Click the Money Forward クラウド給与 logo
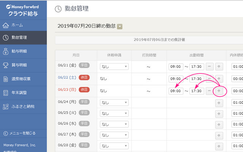 coord(23,10)
